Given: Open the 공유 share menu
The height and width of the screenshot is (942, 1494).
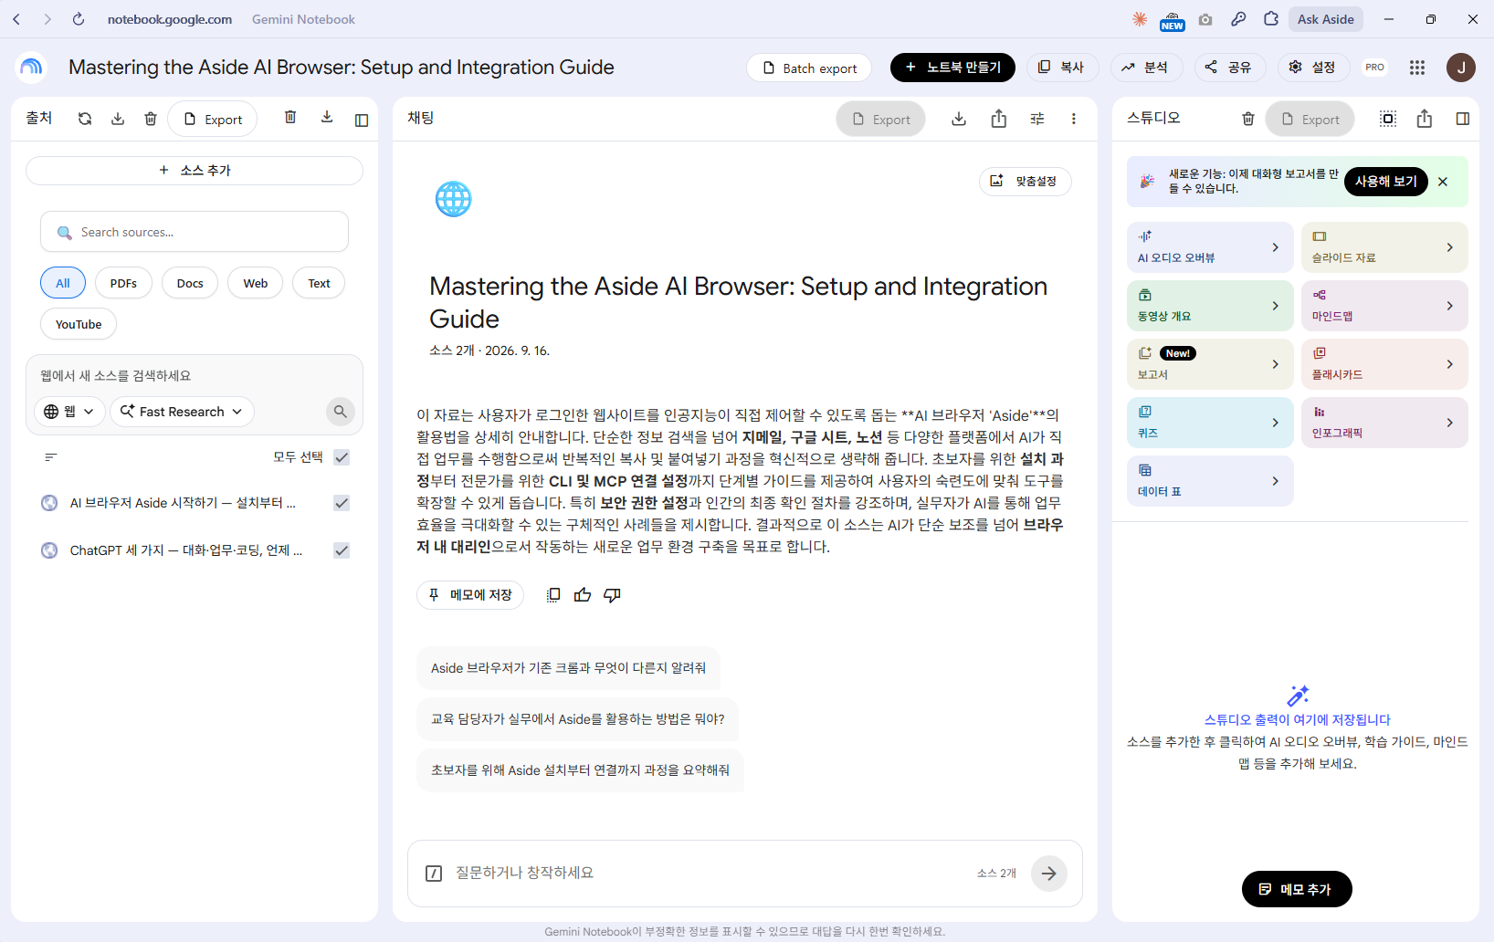Looking at the screenshot, I should click(x=1229, y=68).
